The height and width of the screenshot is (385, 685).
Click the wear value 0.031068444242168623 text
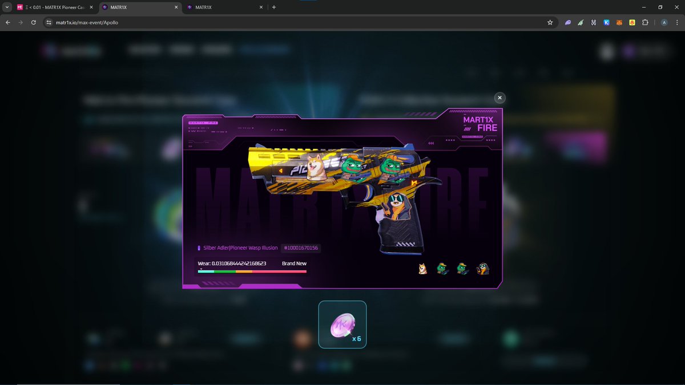tap(232, 264)
